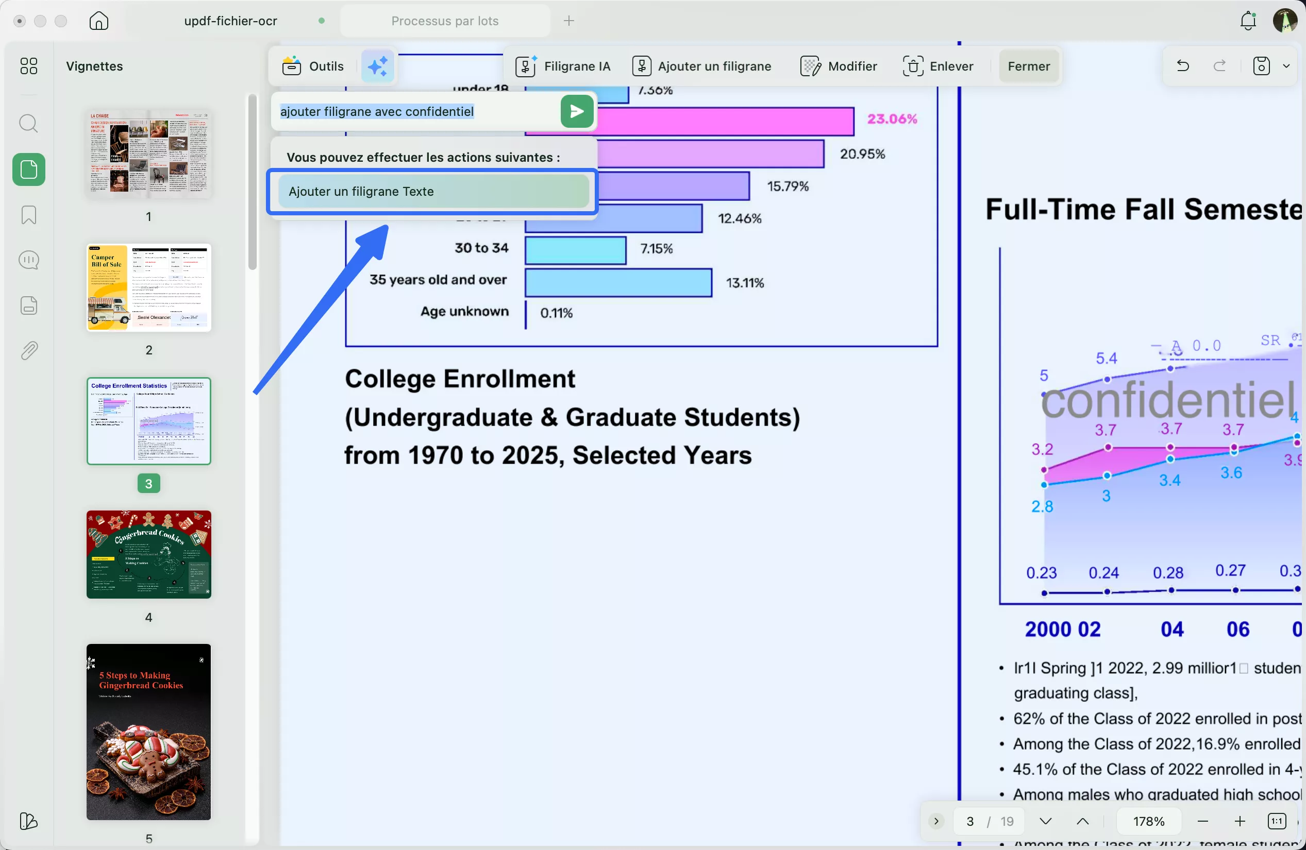Send the watermark prompt with green arrow

[x=576, y=111]
